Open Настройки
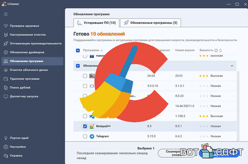 [18, 147]
